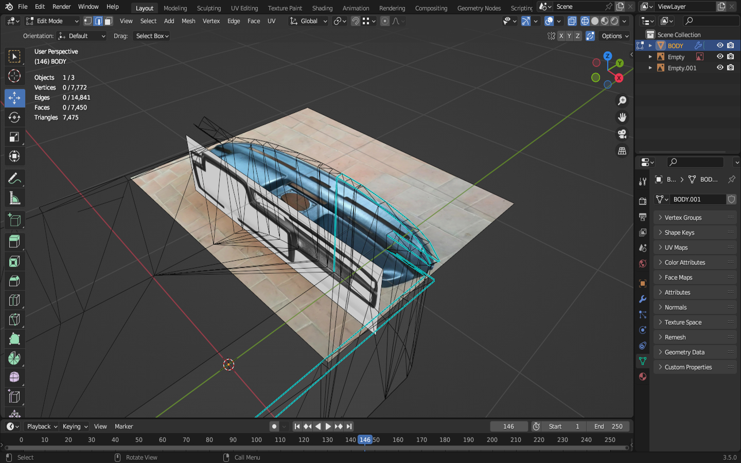The width and height of the screenshot is (741, 463).
Task: Open the Render menu
Action: (x=62, y=7)
